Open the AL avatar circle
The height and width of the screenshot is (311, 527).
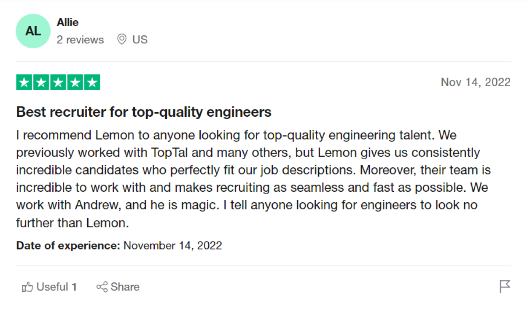pos(33,31)
